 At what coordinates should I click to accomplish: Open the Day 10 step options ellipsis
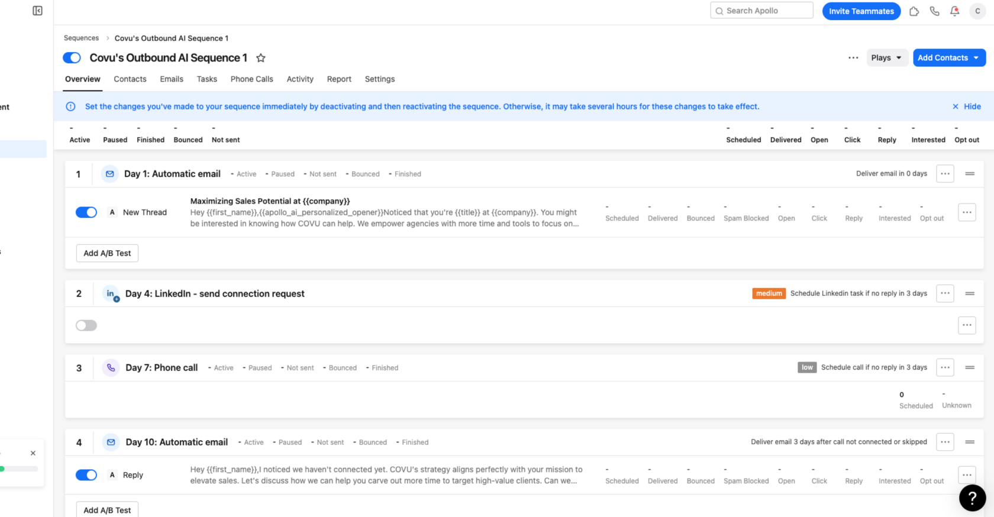[x=945, y=442]
